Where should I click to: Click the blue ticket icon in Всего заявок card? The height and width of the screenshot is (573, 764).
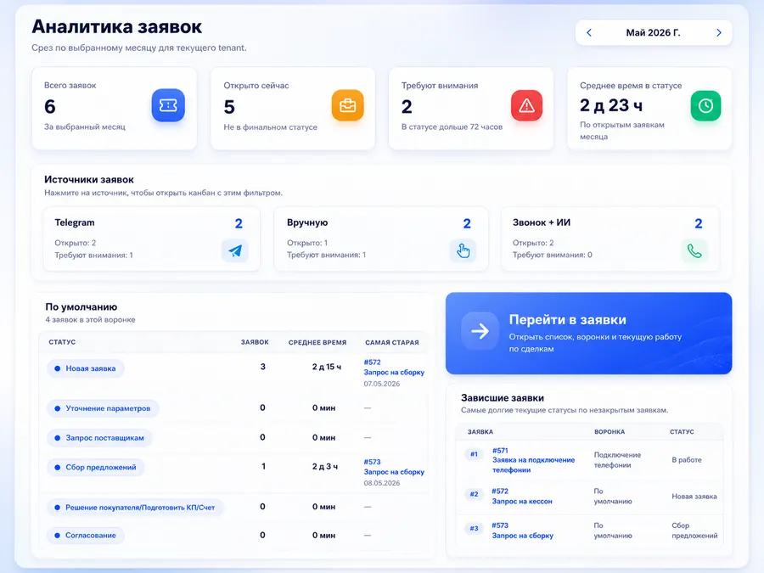[x=168, y=105]
